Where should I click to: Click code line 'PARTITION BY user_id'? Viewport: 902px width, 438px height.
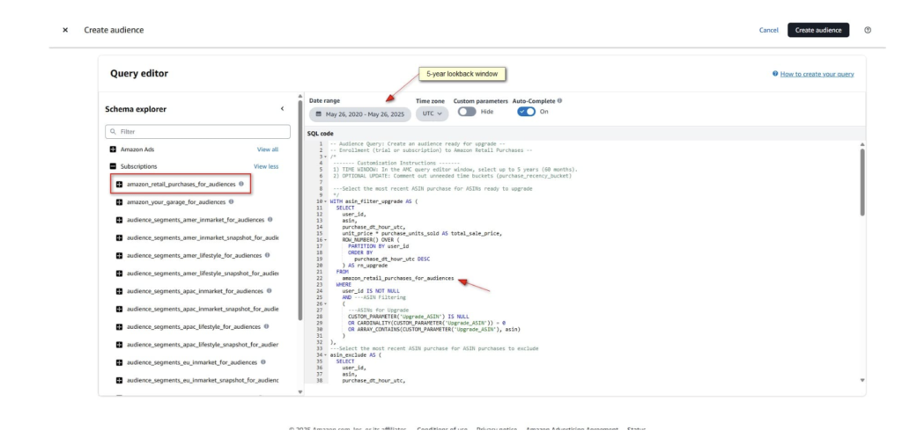pos(377,246)
